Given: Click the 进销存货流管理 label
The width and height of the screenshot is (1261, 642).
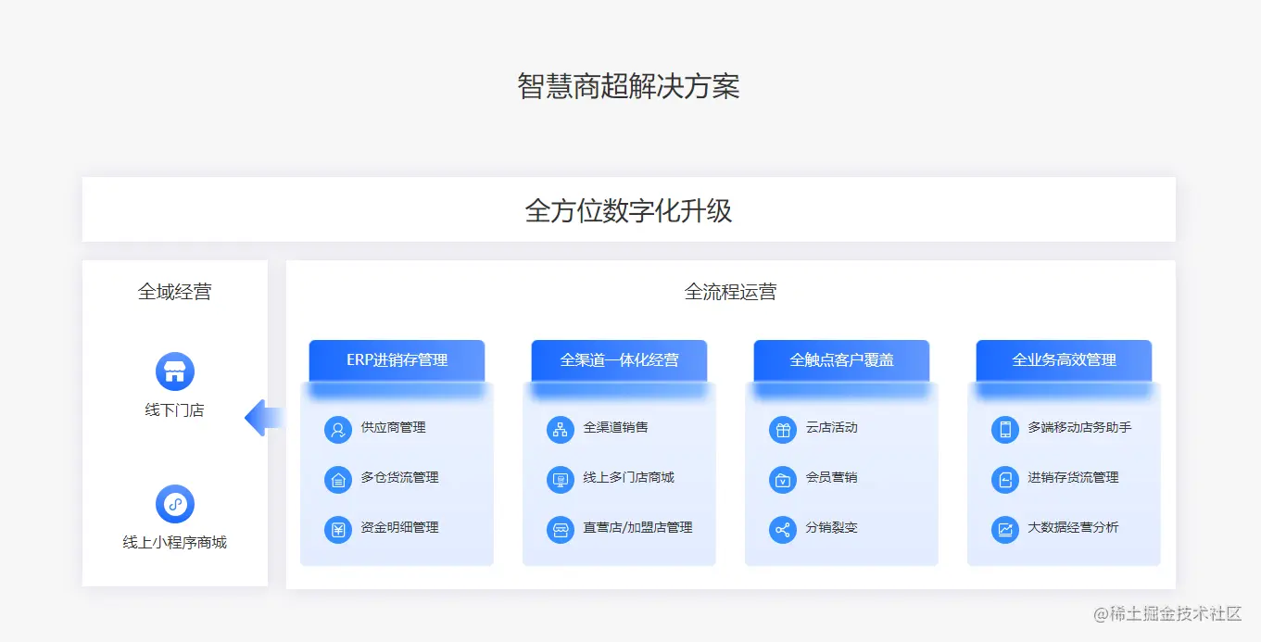Looking at the screenshot, I should [1074, 478].
